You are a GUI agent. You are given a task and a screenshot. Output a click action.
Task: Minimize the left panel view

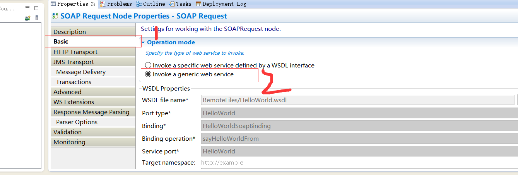click(x=27, y=8)
